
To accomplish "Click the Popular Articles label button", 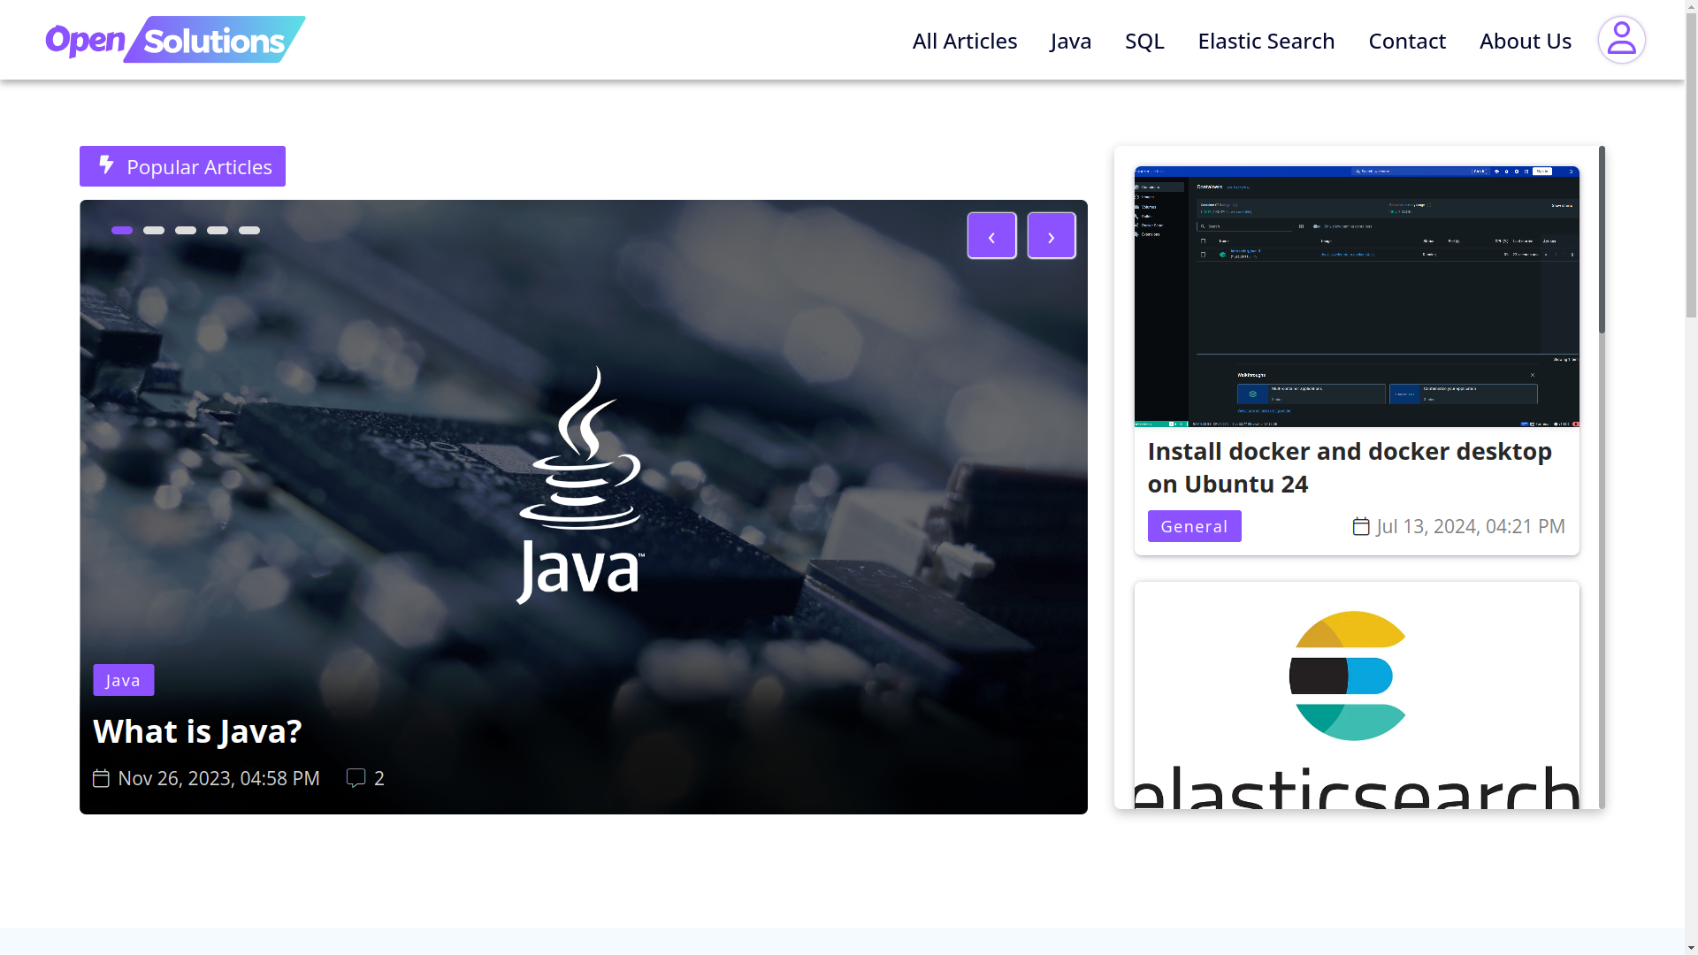I will click(182, 166).
